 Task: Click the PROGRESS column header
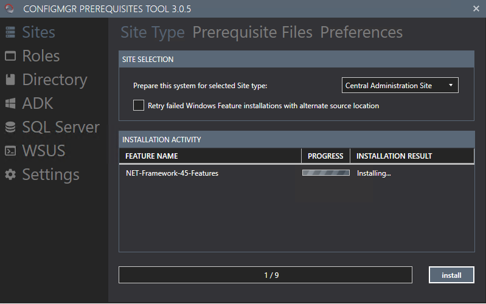pyautogui.click(x=325, y=156)
